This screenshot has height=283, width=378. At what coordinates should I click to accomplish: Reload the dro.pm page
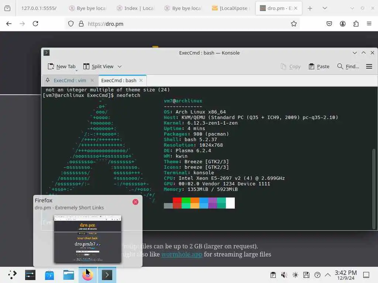(35, 24)
